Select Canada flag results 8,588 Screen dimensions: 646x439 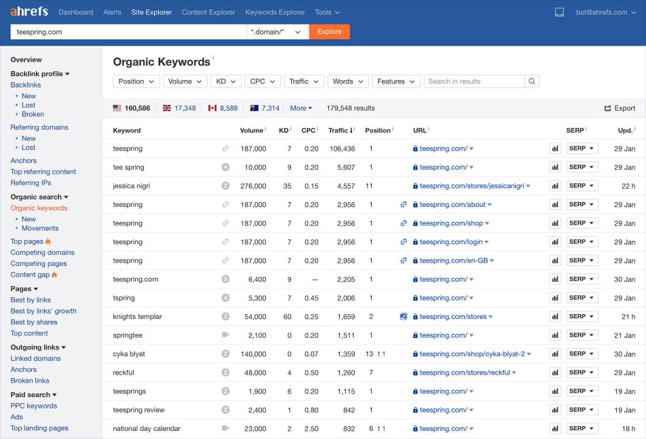coord(223,108)
